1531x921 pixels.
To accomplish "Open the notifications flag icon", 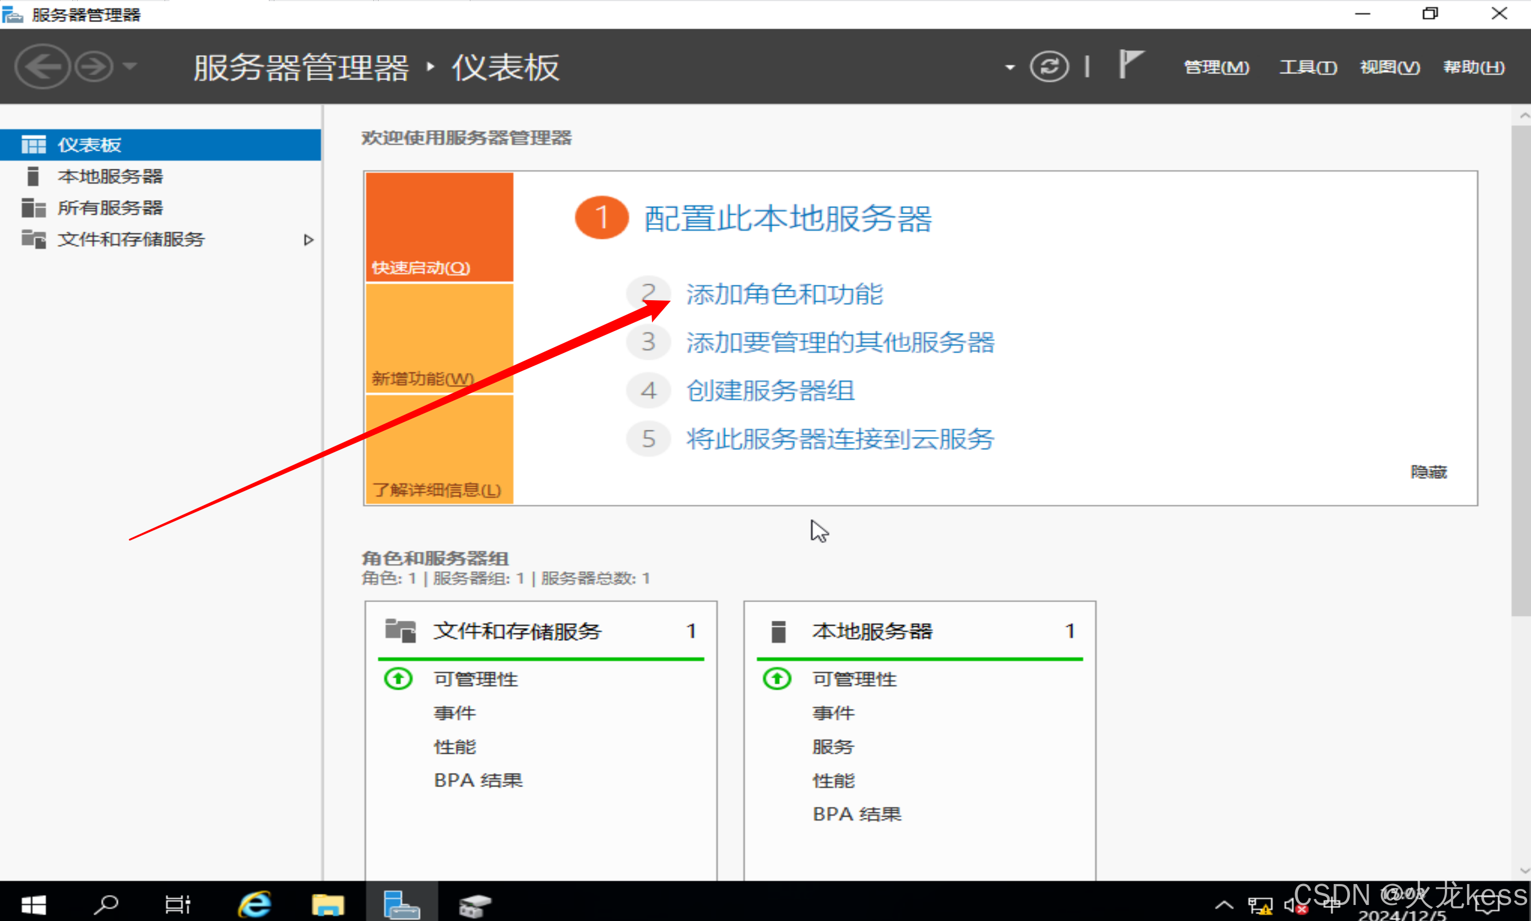I will pos(1130,65).
